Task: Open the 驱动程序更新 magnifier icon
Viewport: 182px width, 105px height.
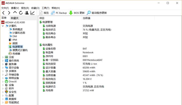Action: click(89, 13)
